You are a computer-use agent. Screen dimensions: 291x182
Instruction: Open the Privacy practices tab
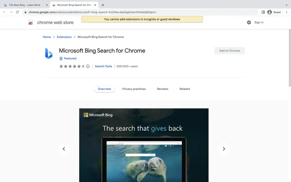click(134, 89)
